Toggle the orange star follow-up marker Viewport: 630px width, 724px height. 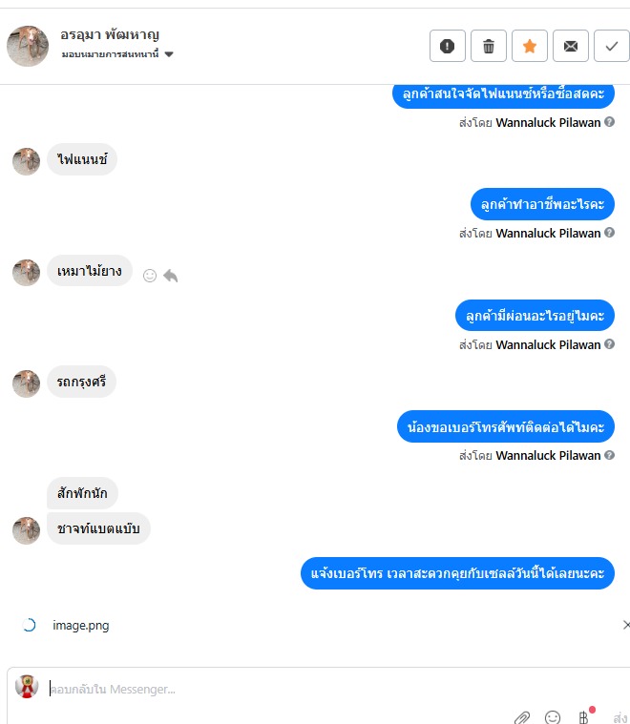(530, 46)
